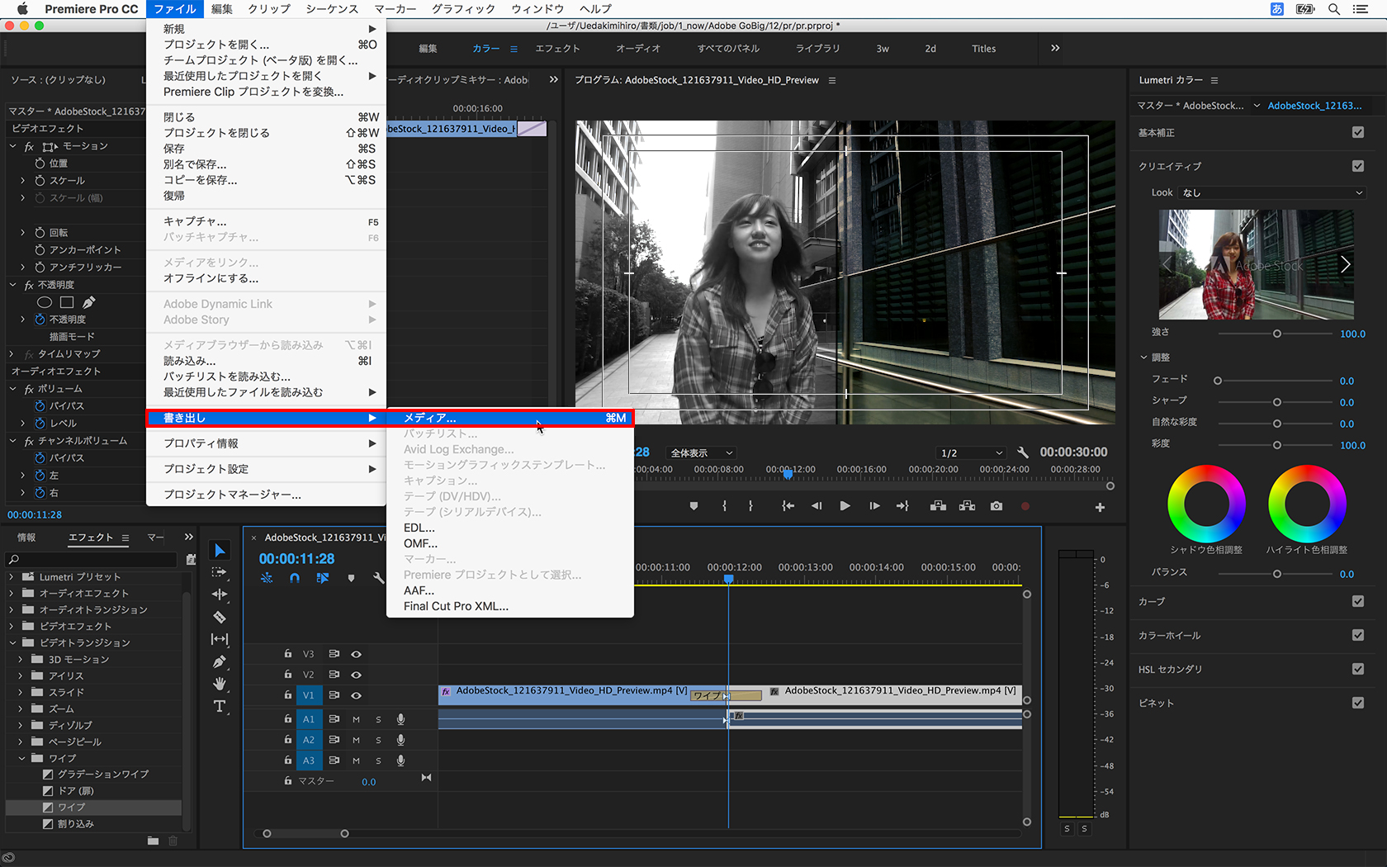This screenshot has height=867, width=1387.
Task: Open the playback resolution 1/2 dropdown
Action: click(972, 452)
